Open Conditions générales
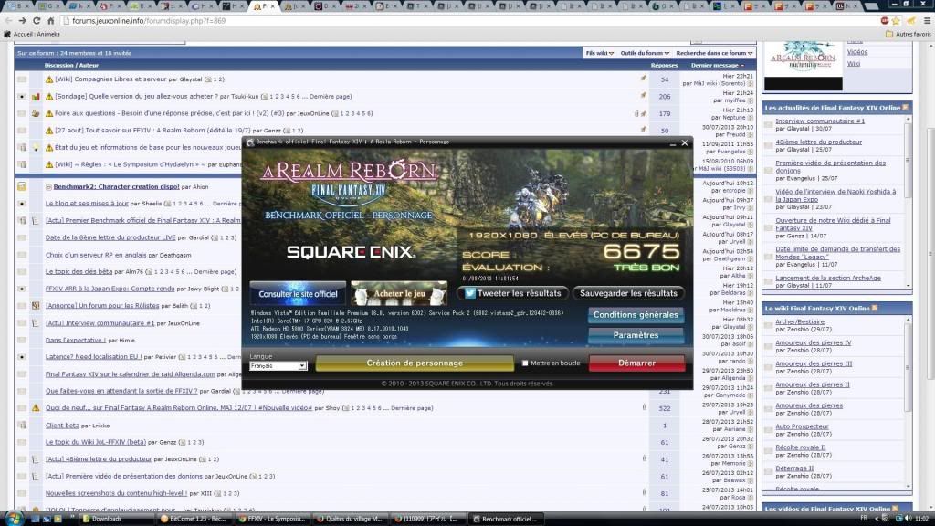This screenshot has height=526, width=935. pyautogui.click(x=636, y=315)
